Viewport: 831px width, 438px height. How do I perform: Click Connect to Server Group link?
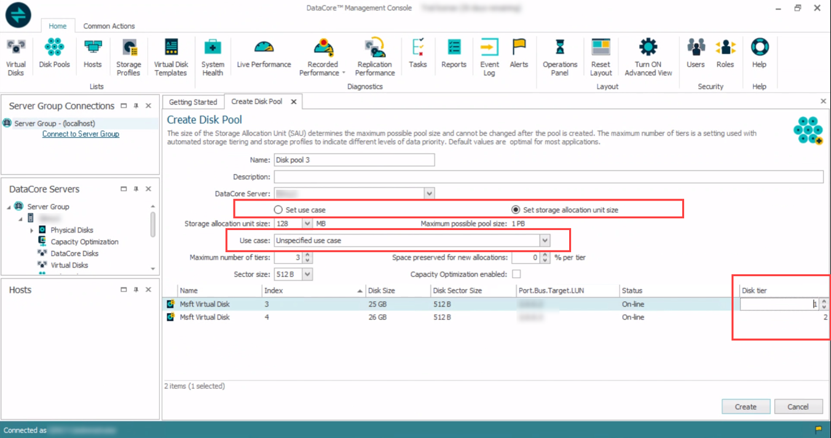[81, 134]
